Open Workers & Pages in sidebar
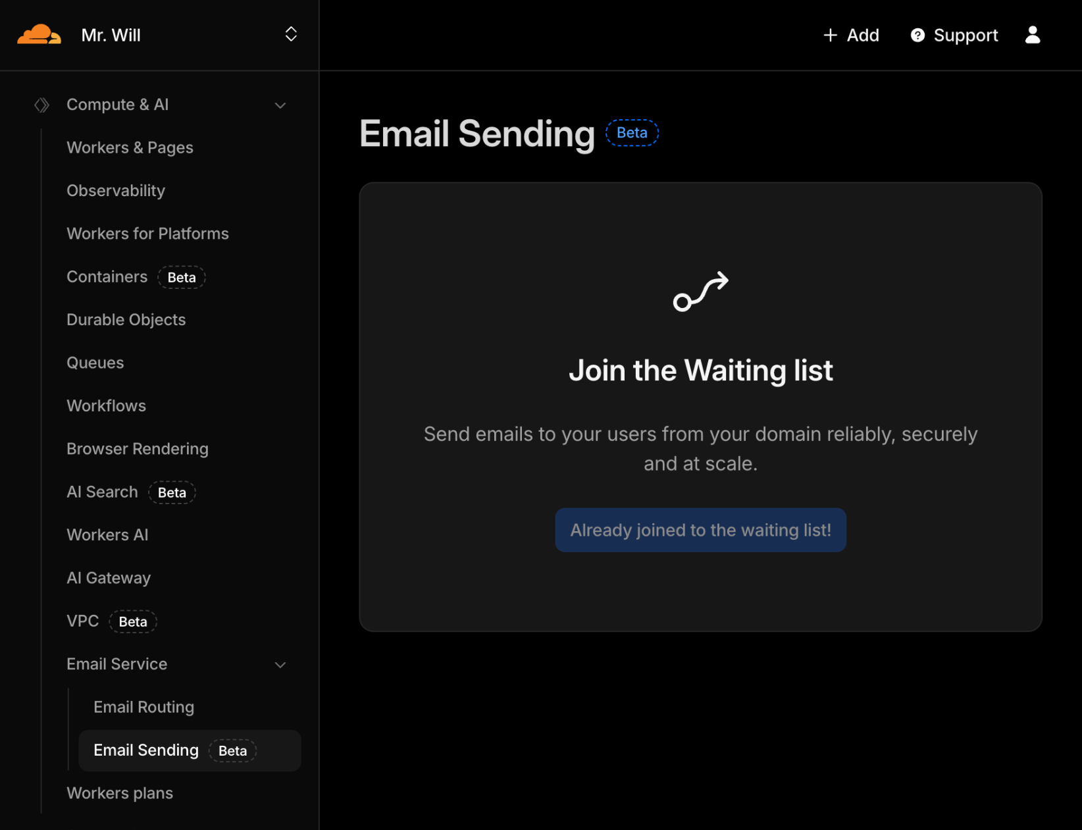 pyautogui.click(x=130, y=148)
